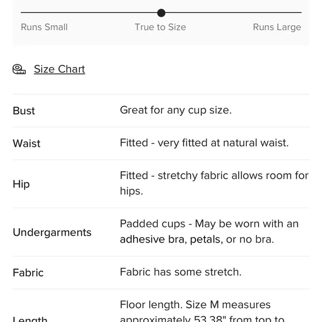Click the fit slider track left side
322x322 pixels.
pyautogui.click(x=89, y=12)
